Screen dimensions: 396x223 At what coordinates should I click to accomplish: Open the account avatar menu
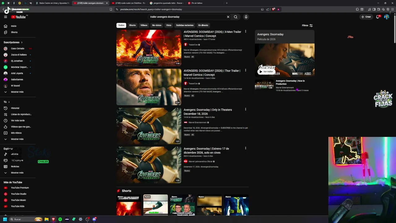[386, 17]
